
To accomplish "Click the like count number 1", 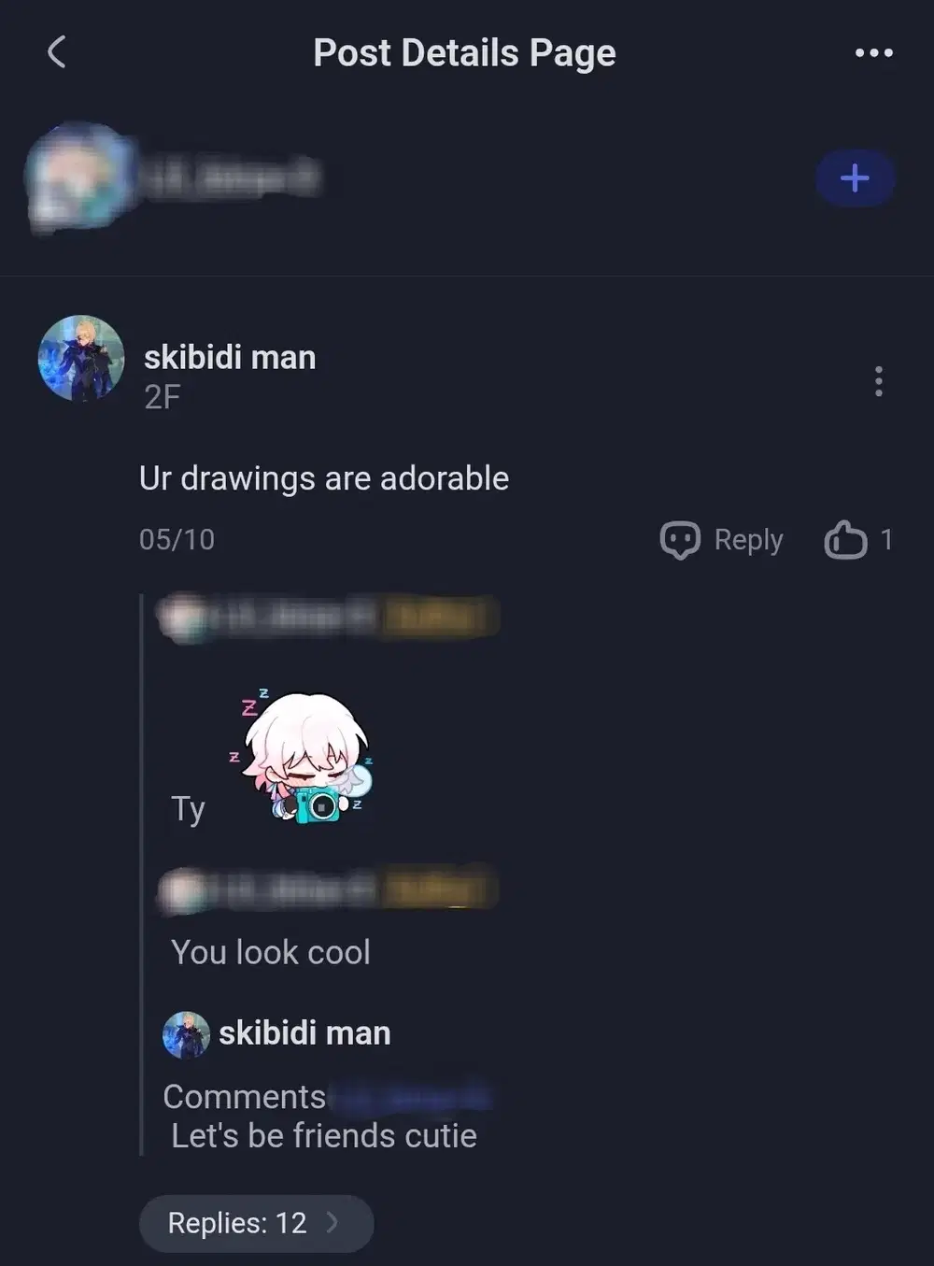I will [x=886, y=539].
